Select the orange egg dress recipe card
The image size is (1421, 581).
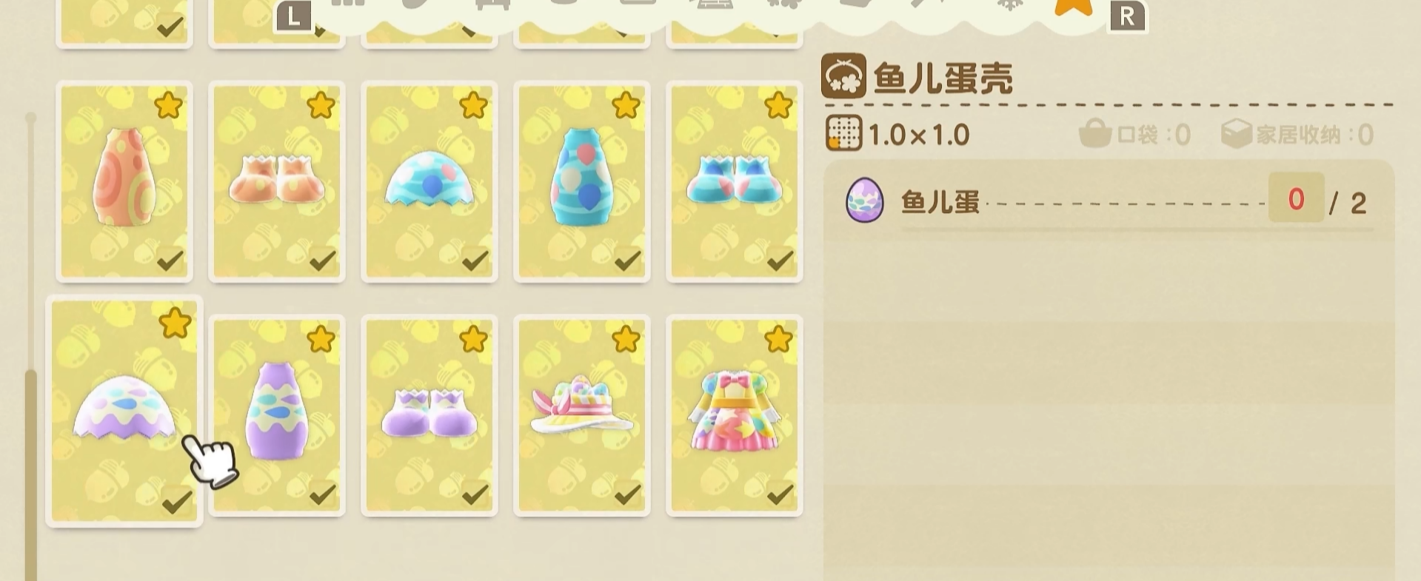pyautogui.click(x=124, y=182)
